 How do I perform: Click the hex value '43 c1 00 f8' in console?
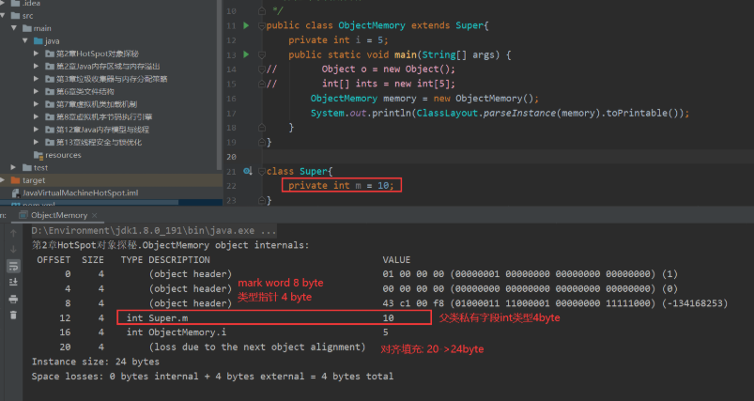tap(413, 303)
